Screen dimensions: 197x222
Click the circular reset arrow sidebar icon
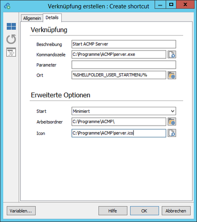11,39
